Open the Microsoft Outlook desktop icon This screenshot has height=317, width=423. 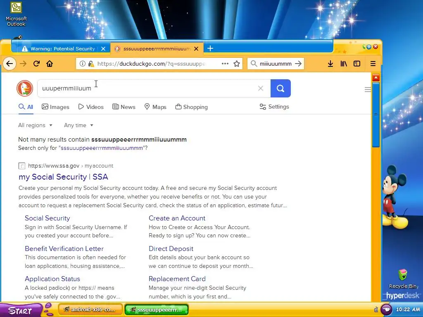(16, 14)
